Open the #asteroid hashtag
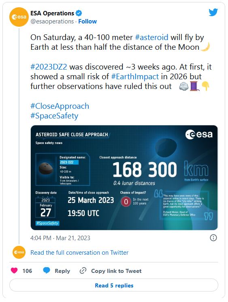Viewport: 228px width, 302px height. 151,37
